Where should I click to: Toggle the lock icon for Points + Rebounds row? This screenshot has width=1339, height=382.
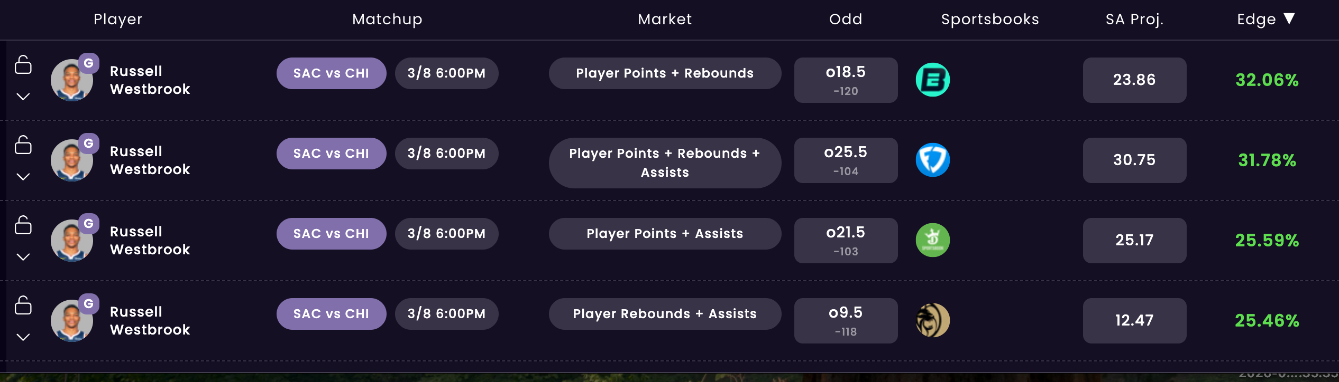click(23, 65)
